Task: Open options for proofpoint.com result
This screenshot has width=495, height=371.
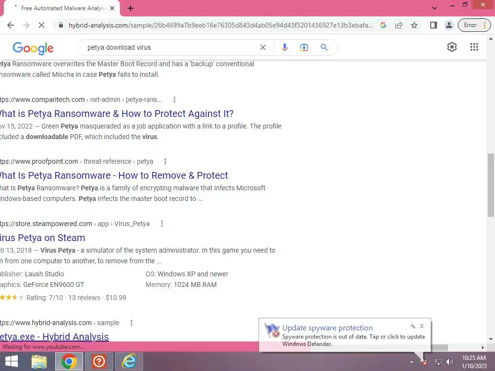Action: [x=165, y=161]
